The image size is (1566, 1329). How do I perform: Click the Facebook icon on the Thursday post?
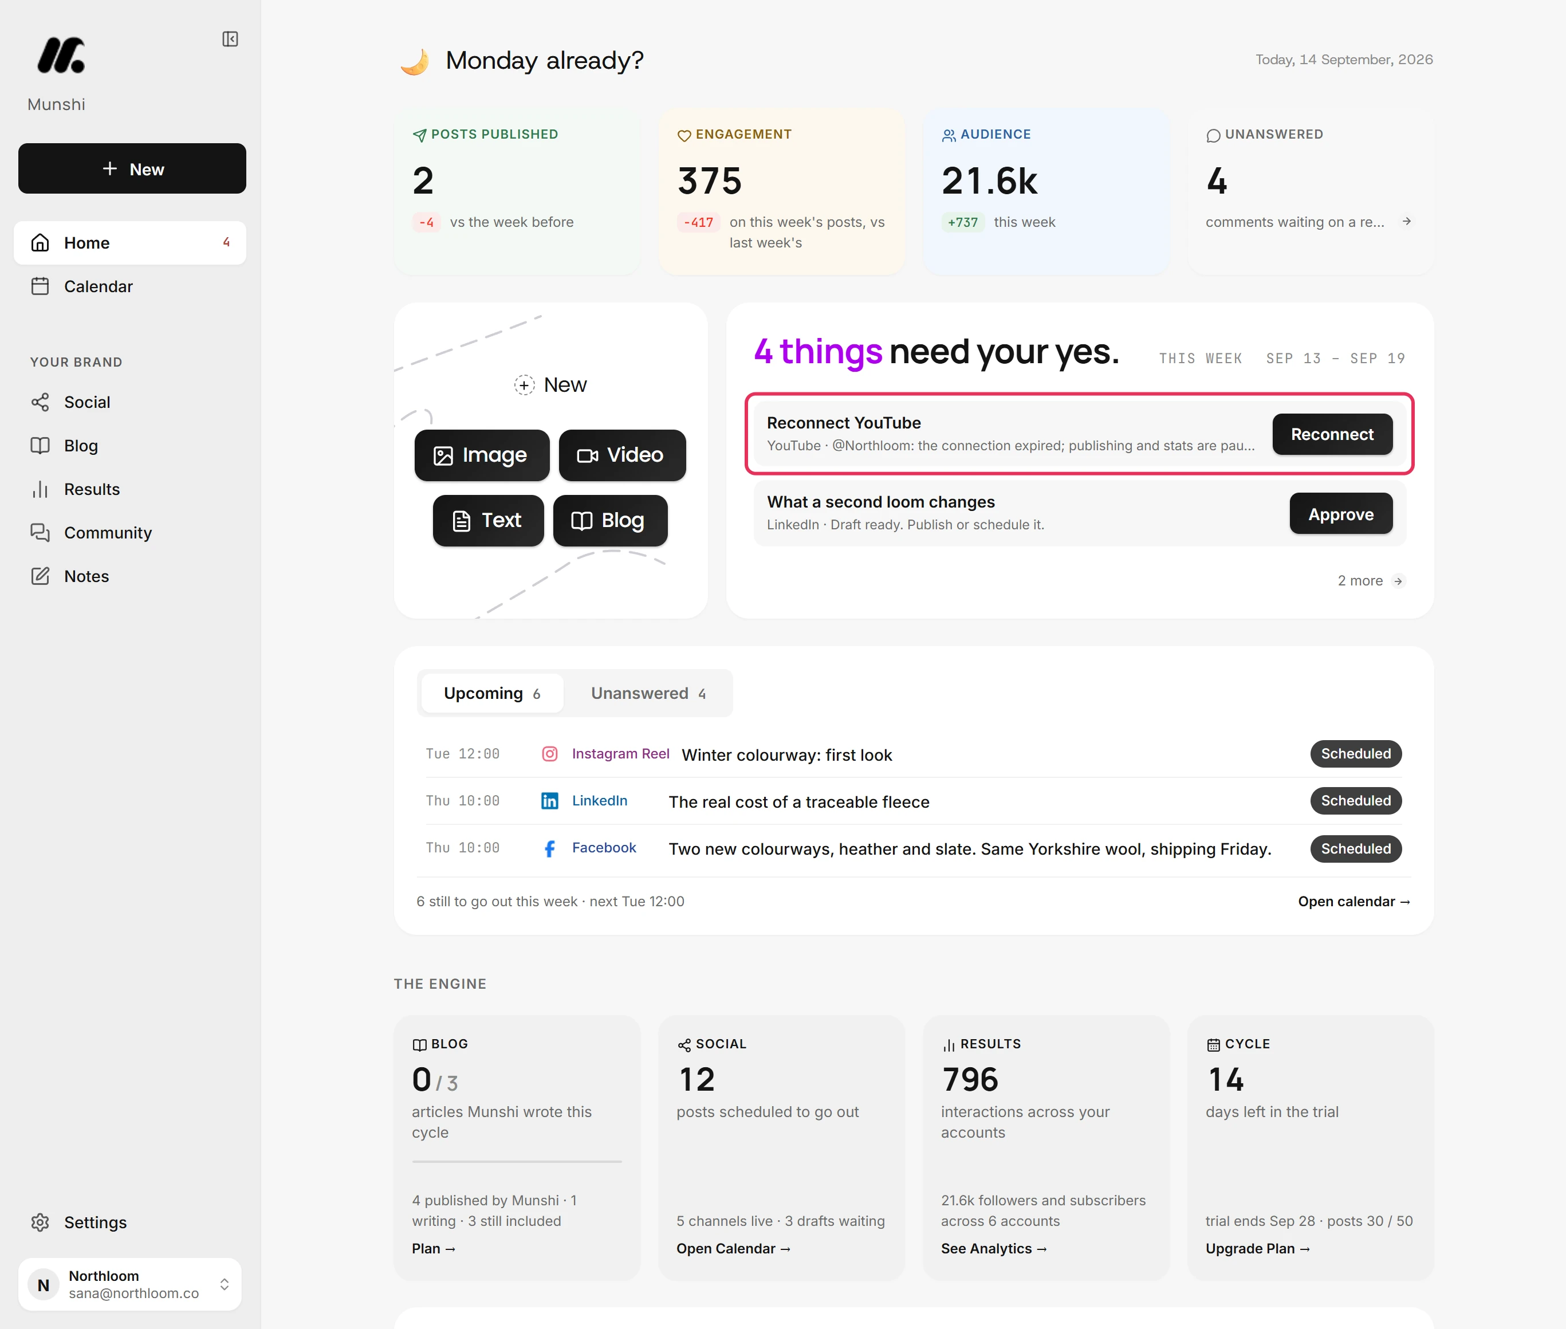tap(550, 849)
